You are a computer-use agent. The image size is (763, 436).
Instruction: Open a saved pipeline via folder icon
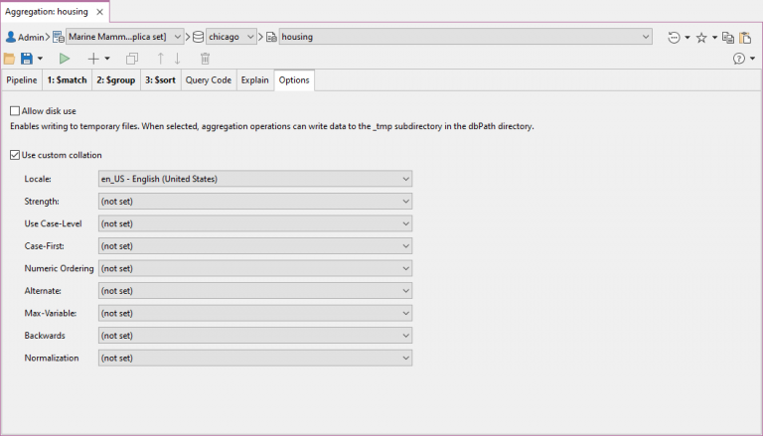[x=10, y=60]
